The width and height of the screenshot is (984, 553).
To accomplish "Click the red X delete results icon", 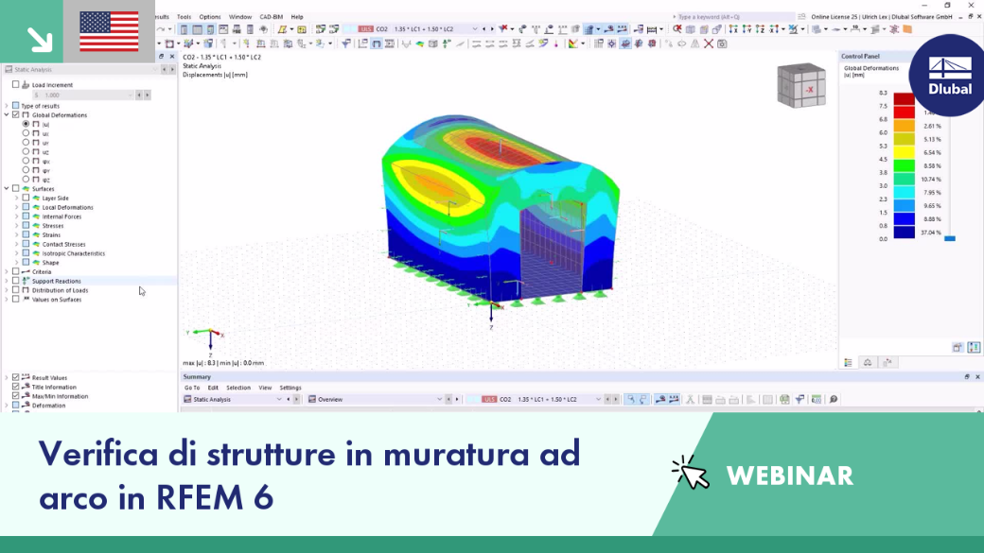I will (709, 43).
